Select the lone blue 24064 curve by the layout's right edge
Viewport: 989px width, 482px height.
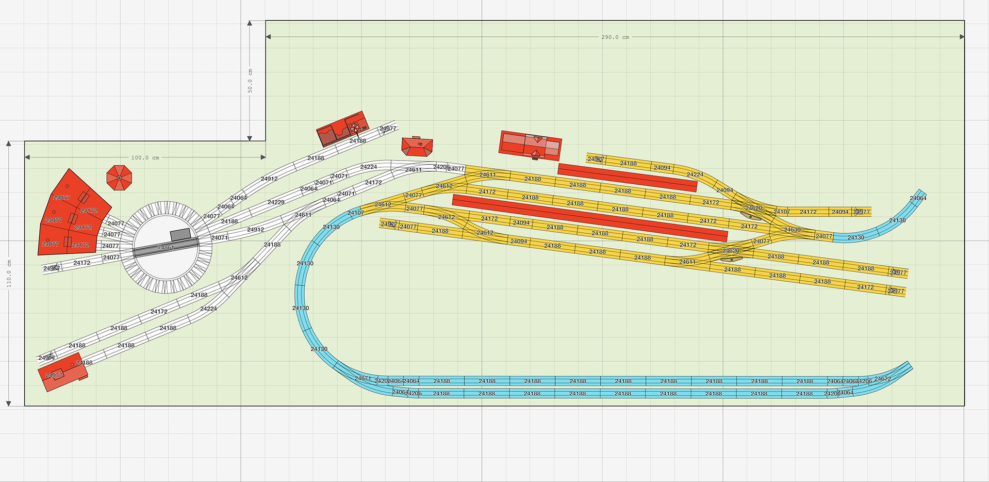point(918,198)
